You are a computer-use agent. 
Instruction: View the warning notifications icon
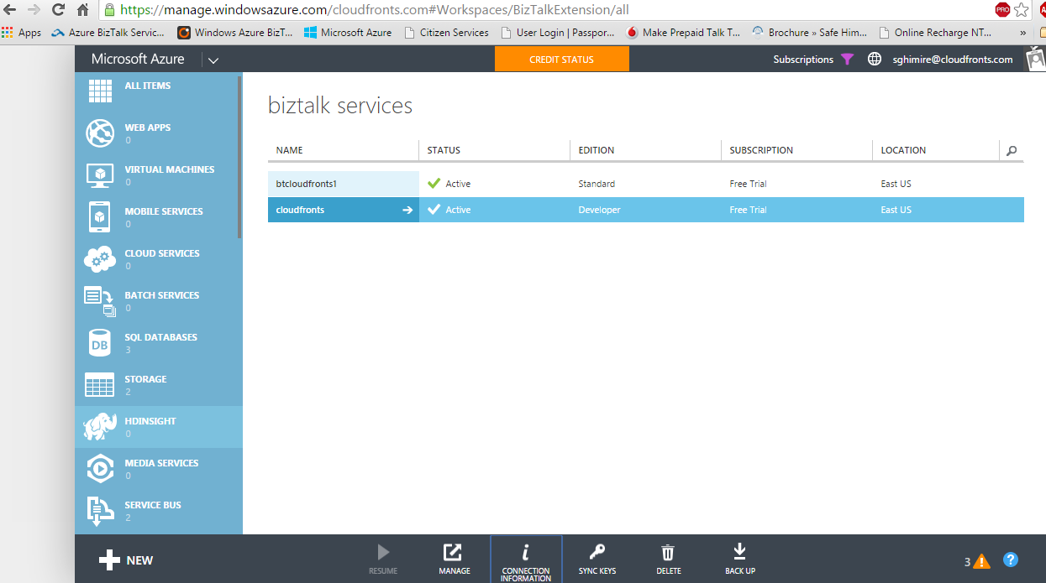tap(981, 562)
